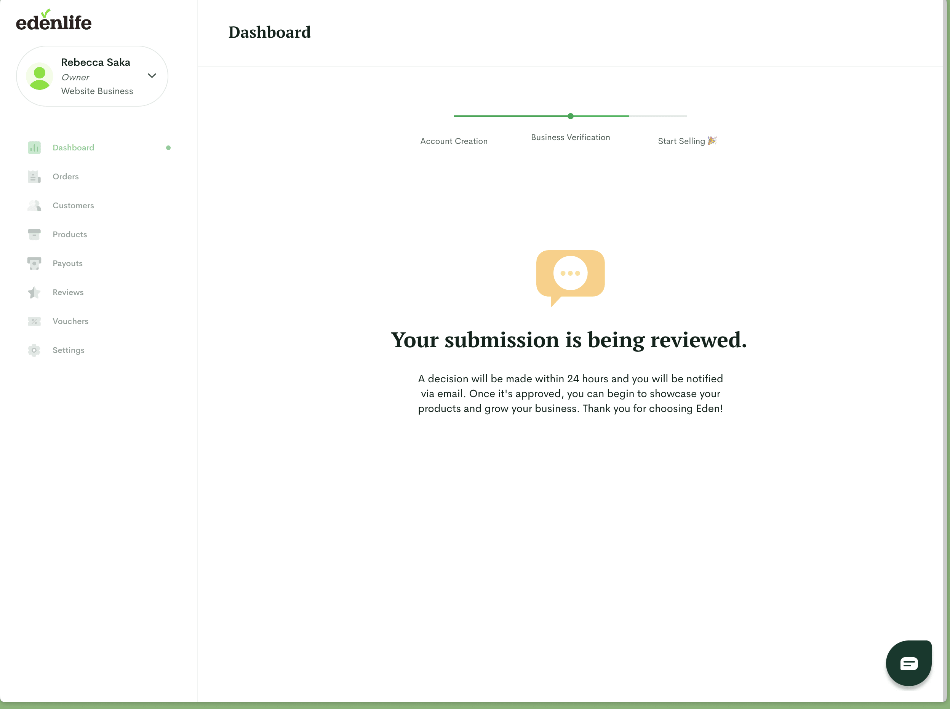Click the Rebecca Saka avatar picture
The height and width of the screenshot is (709, 950).
[x=40, y=77]
